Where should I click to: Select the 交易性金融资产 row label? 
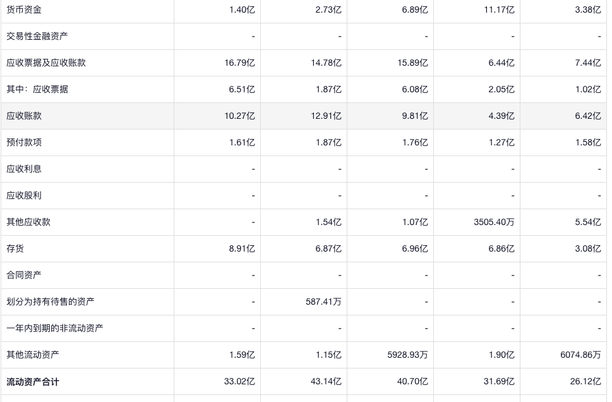click(37, 36)
